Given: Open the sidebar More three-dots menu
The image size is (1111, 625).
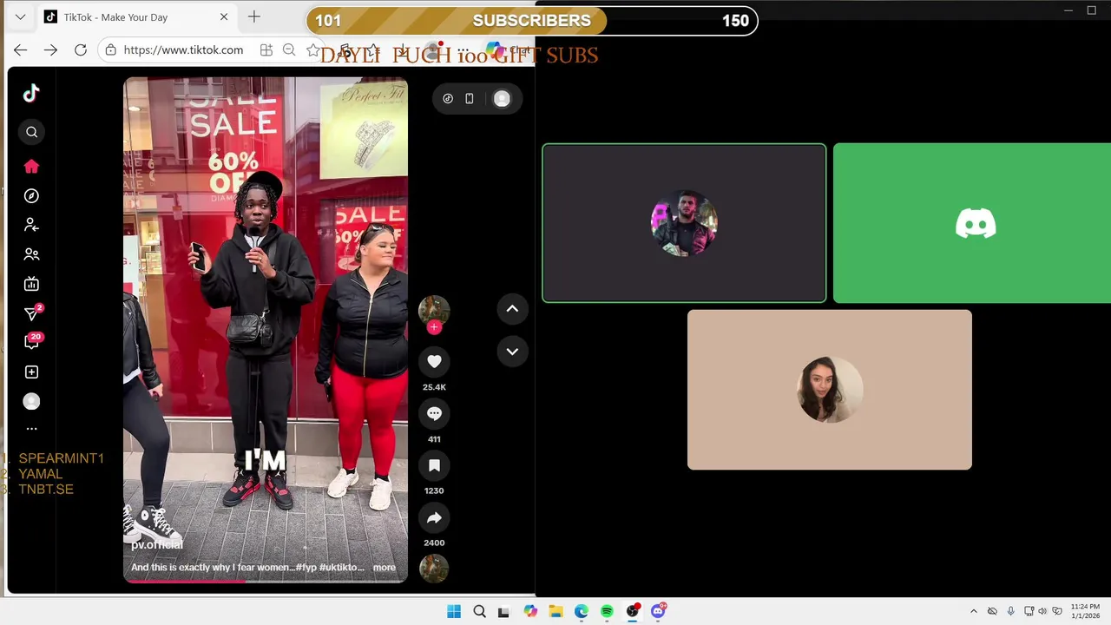Looking at the screenshot, I should coord(31,428).
